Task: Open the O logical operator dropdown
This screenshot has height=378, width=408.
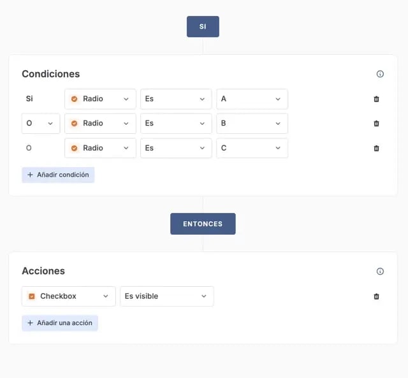Action: pos(41,124)
